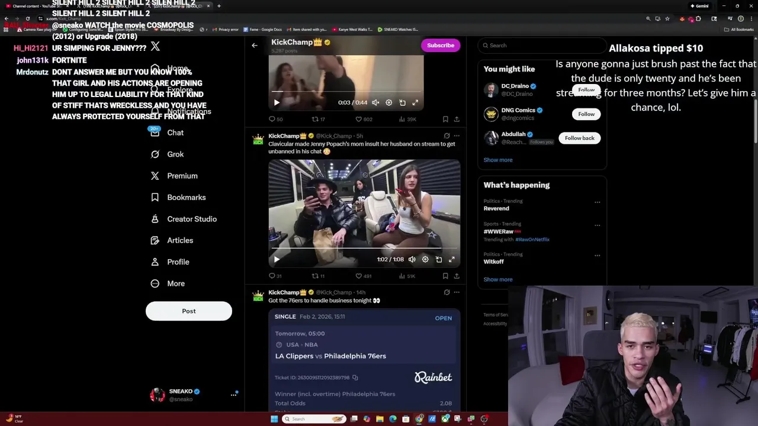Open options for Witkoff trend
Viewport: 758px width, 426px height.
coord(597,255)
